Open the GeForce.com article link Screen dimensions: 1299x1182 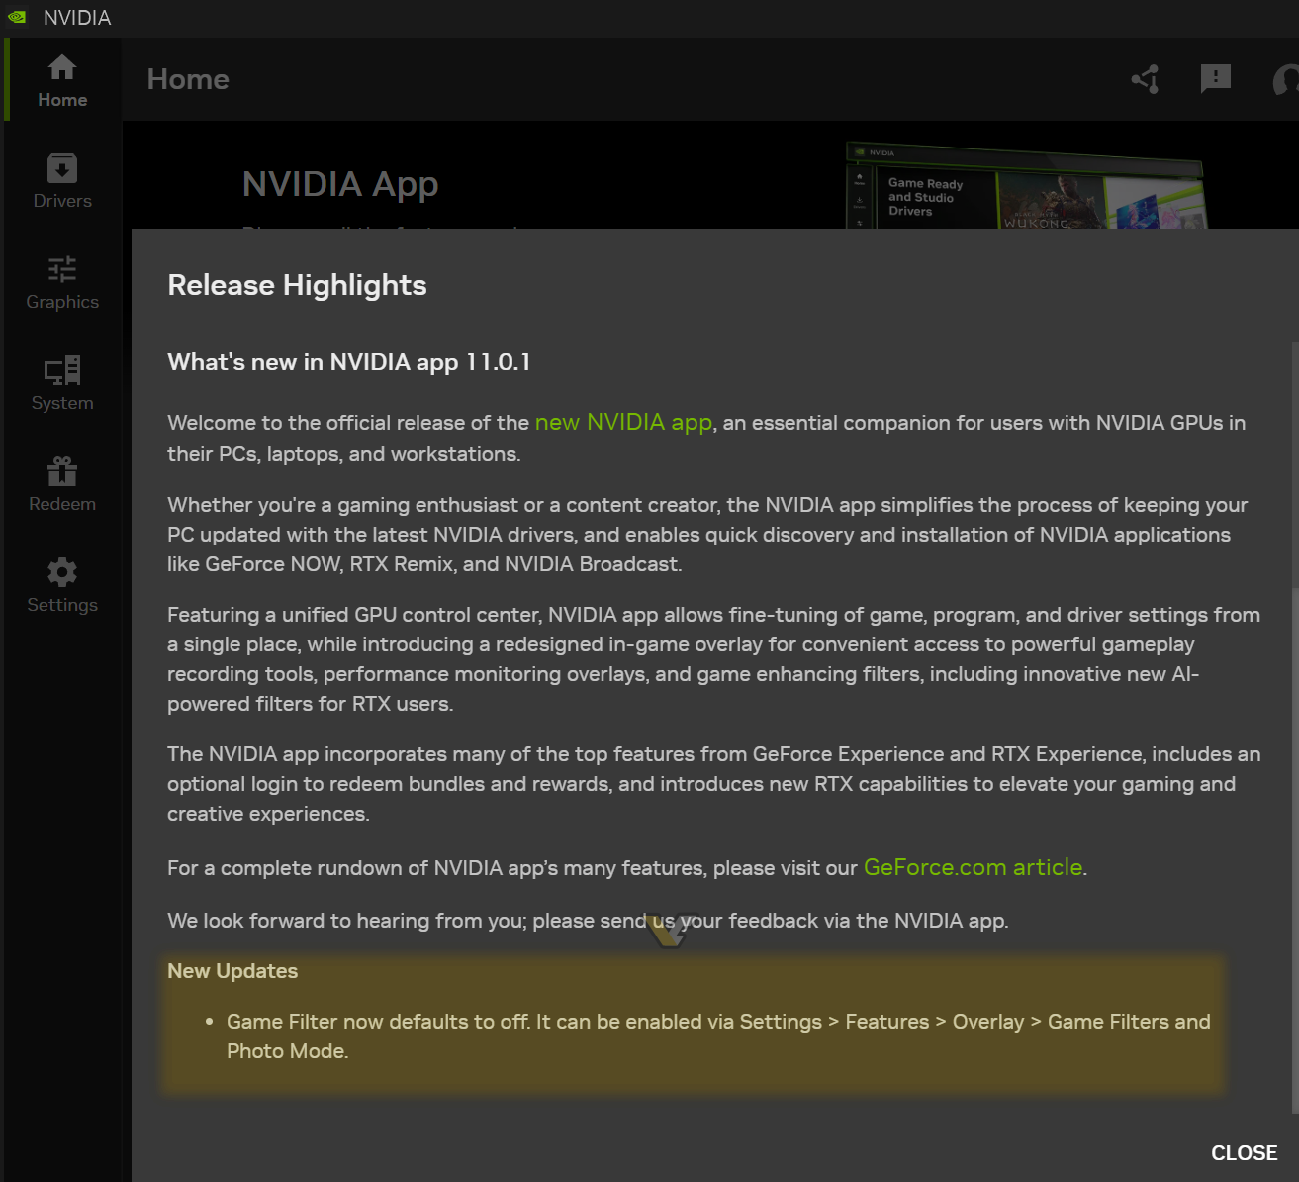pos(974,867)
